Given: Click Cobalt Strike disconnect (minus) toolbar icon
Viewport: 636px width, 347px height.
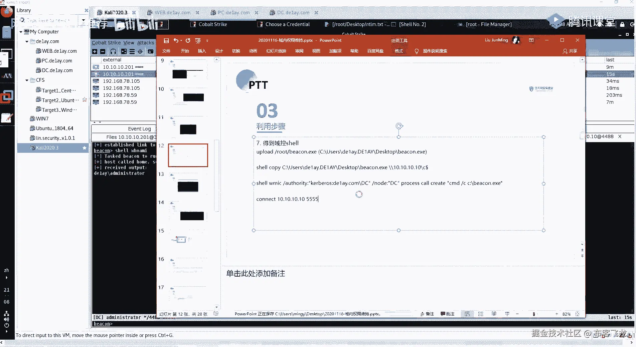Looking at the screenshot, I should 103,51.
